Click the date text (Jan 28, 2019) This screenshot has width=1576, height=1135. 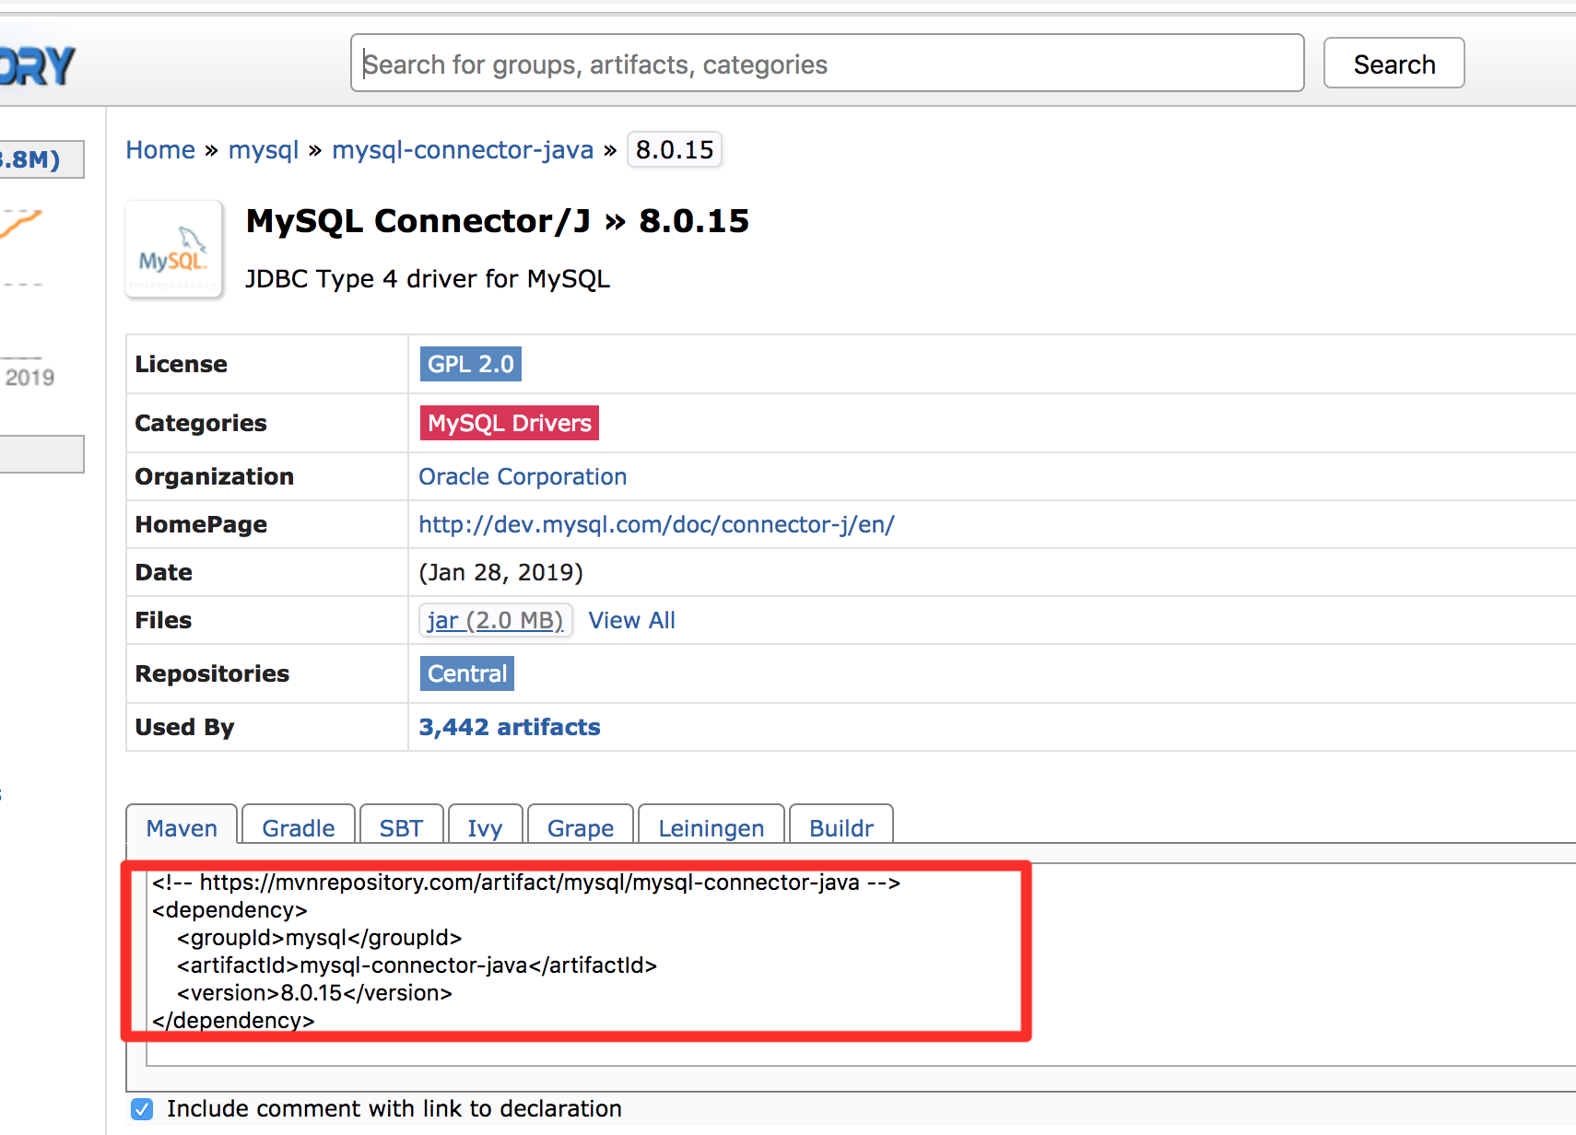click(500, 572)
